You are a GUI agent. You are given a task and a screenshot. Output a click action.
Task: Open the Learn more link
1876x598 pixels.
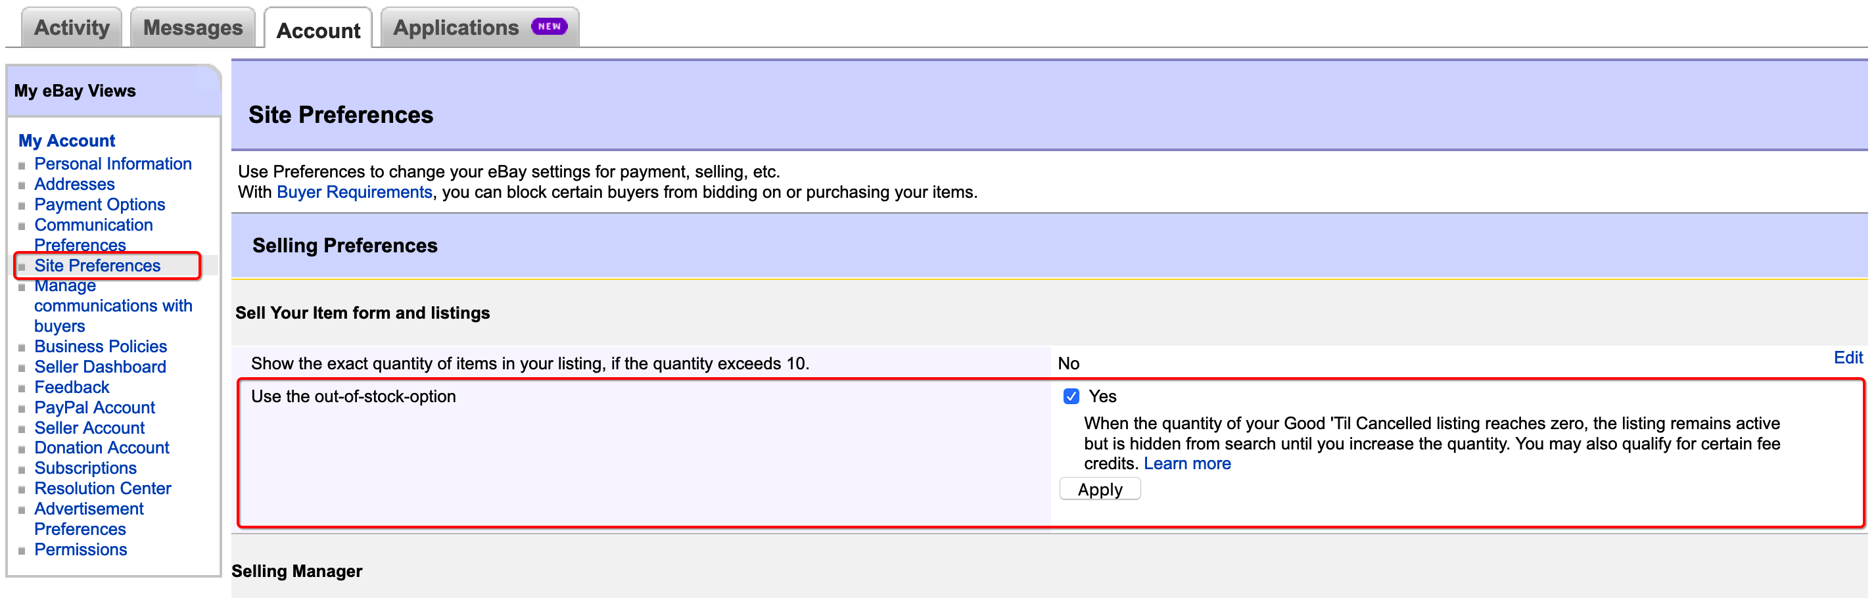1186,464
